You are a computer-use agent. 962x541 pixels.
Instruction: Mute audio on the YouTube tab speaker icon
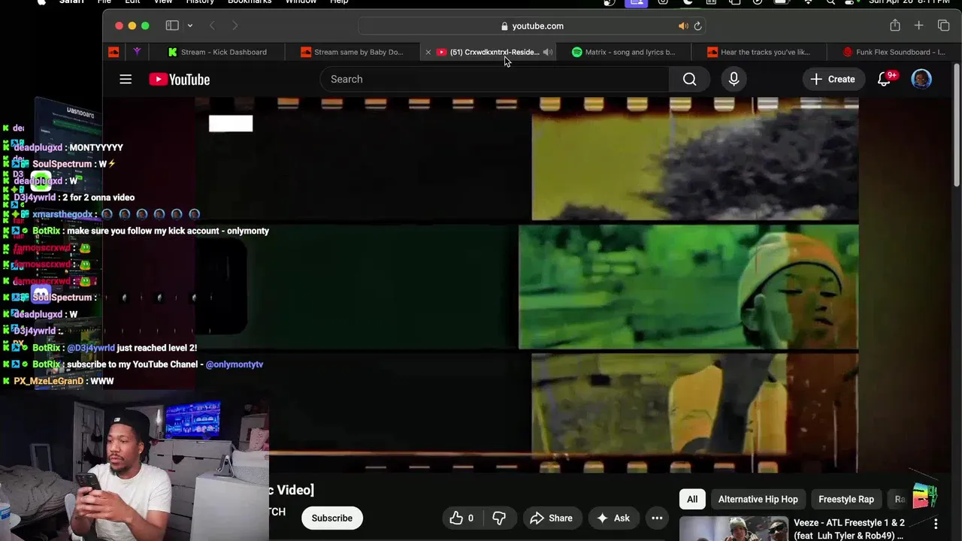(x=547, y=52)
